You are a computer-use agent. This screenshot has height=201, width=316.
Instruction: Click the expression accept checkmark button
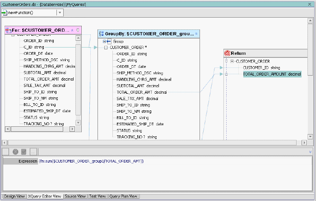pyautogui.click(x=24, y=152)
